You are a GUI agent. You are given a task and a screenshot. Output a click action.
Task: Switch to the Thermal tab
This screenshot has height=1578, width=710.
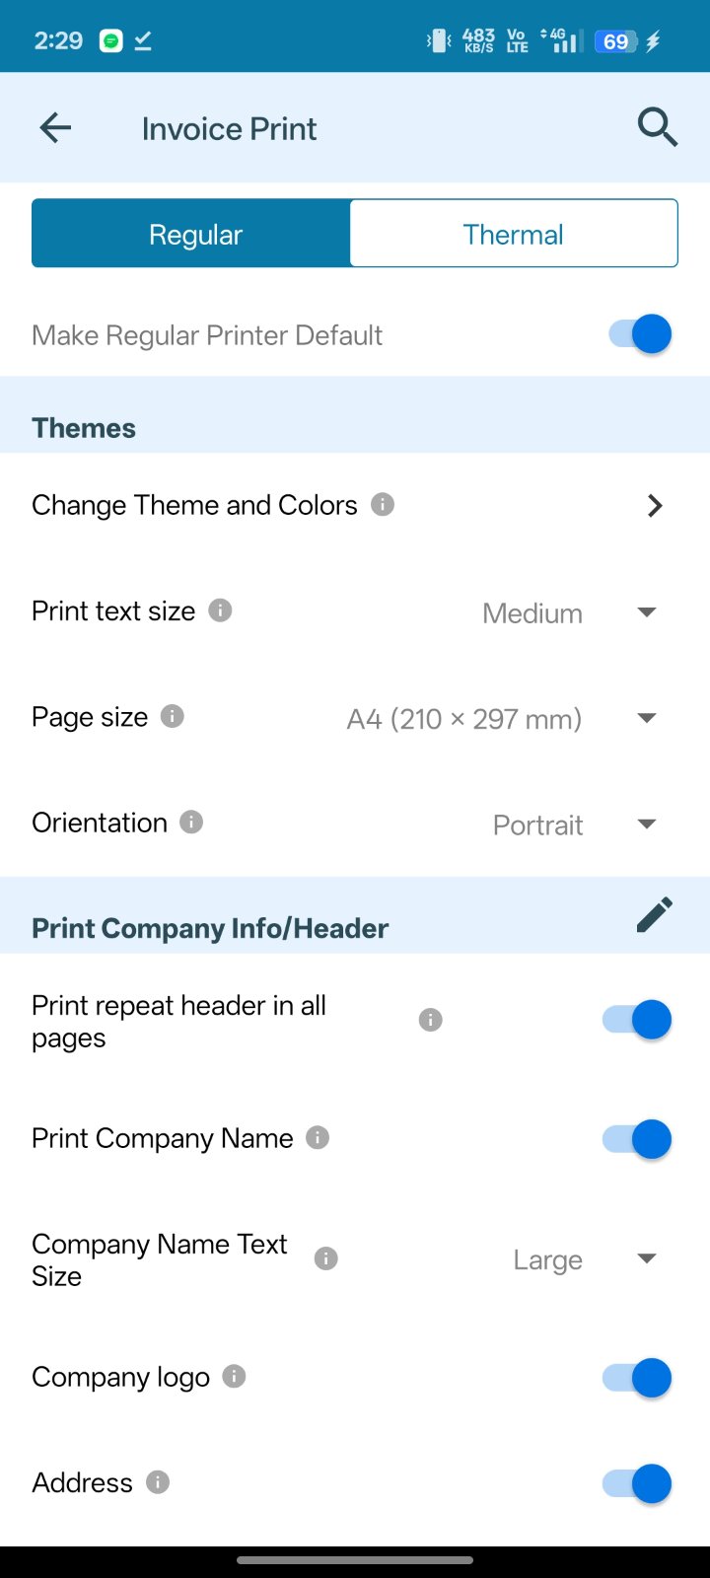(514, 234)
